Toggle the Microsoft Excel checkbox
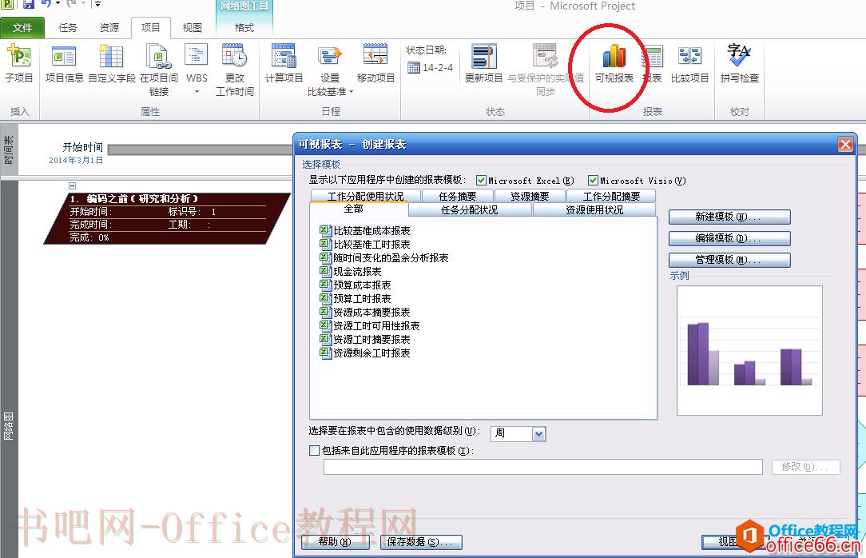866x558 pixels. click(481, 181)
